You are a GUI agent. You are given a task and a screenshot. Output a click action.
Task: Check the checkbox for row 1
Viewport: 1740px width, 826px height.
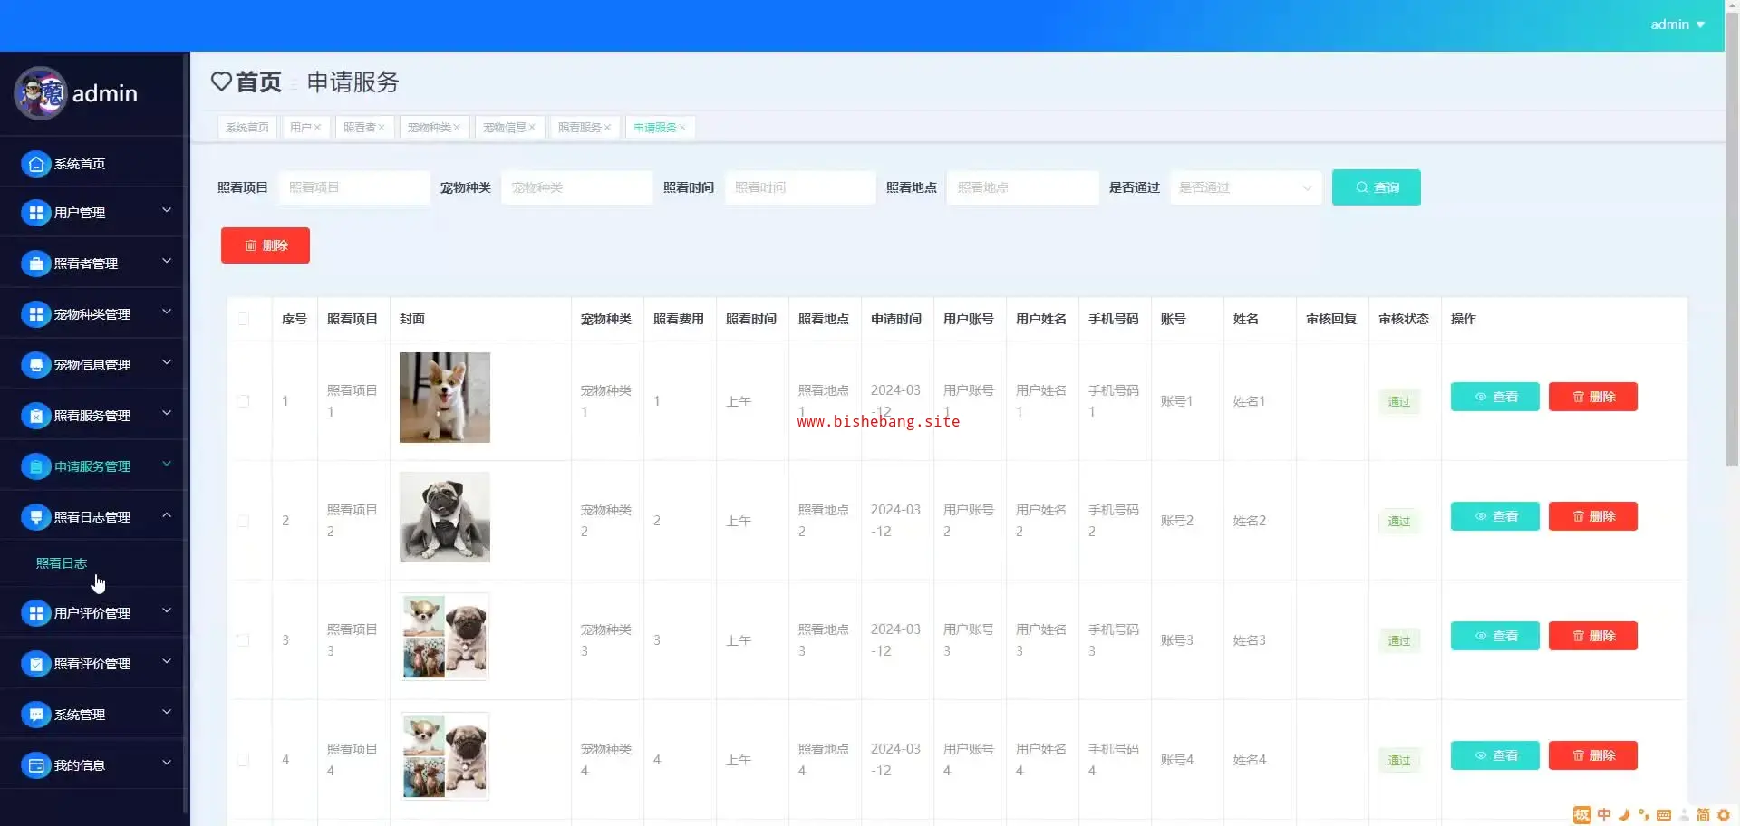pyautogui.click(x=243, y=401)
